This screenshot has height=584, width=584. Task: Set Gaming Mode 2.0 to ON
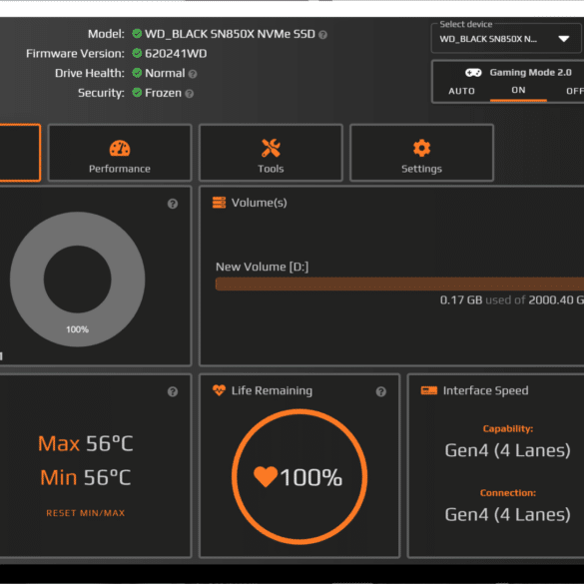coord(518,91)
